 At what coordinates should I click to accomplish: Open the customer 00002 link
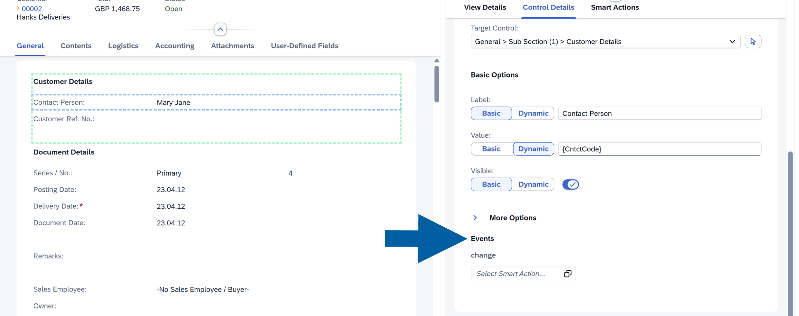click(x=31, y=9)
